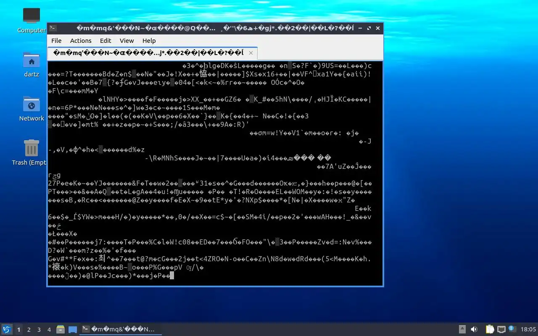Open the removable media tray icon

pos(462,329)
